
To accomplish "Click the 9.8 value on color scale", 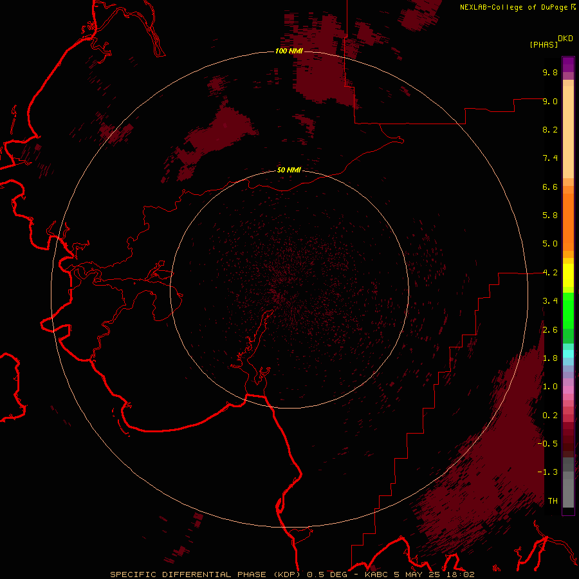I will click(550, 72).
